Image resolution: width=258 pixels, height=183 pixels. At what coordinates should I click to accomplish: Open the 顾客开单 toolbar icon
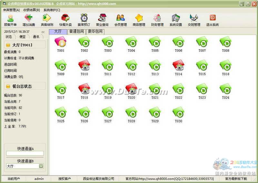[x=10, y=20]
